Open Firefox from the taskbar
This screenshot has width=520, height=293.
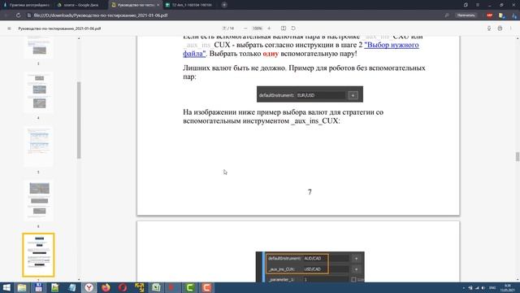tap(106, 287)
